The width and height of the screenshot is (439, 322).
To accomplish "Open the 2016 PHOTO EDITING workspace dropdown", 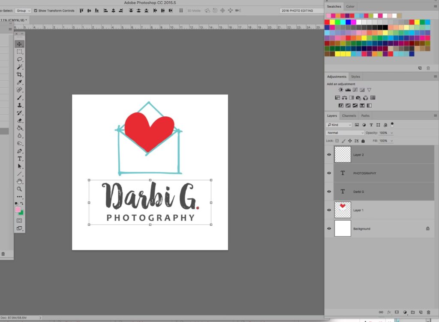I will coord(301,11).
